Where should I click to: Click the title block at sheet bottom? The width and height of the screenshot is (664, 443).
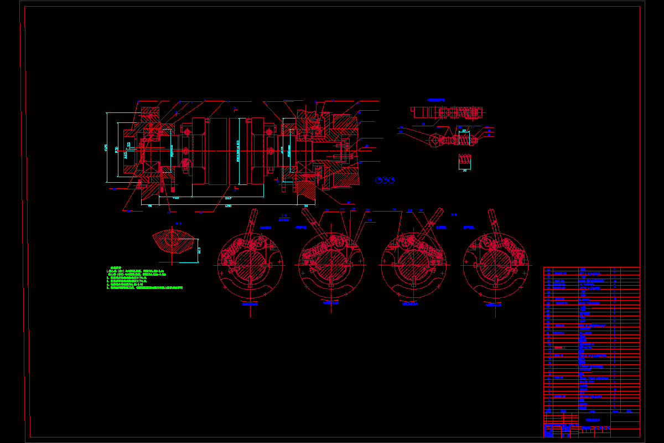pos(592,426)
